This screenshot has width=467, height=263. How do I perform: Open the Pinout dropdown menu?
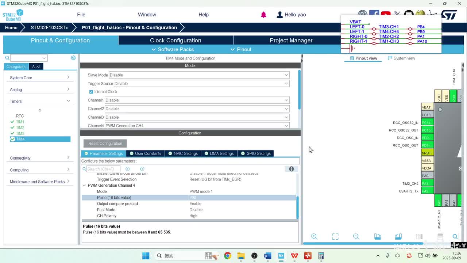tap(241, 49)
